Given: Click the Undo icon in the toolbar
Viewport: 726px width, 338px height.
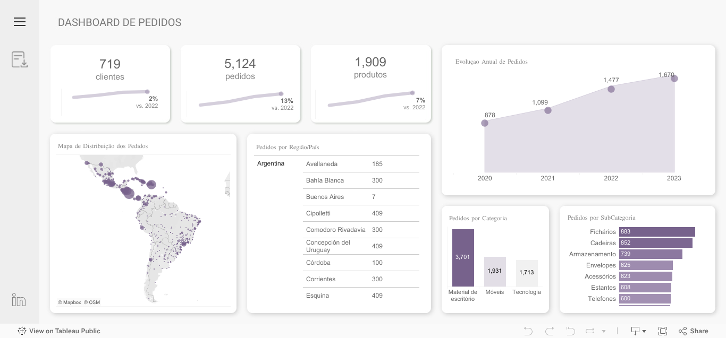Looking at the screenshot, I should pos(528,331).
